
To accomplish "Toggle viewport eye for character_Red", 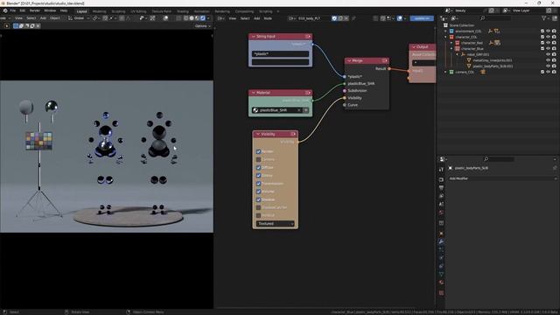I will 549,43.
